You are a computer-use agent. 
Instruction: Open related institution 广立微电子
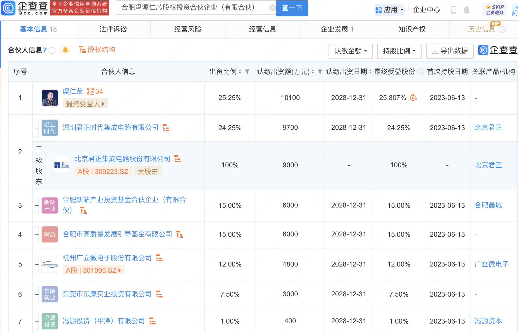492,264
